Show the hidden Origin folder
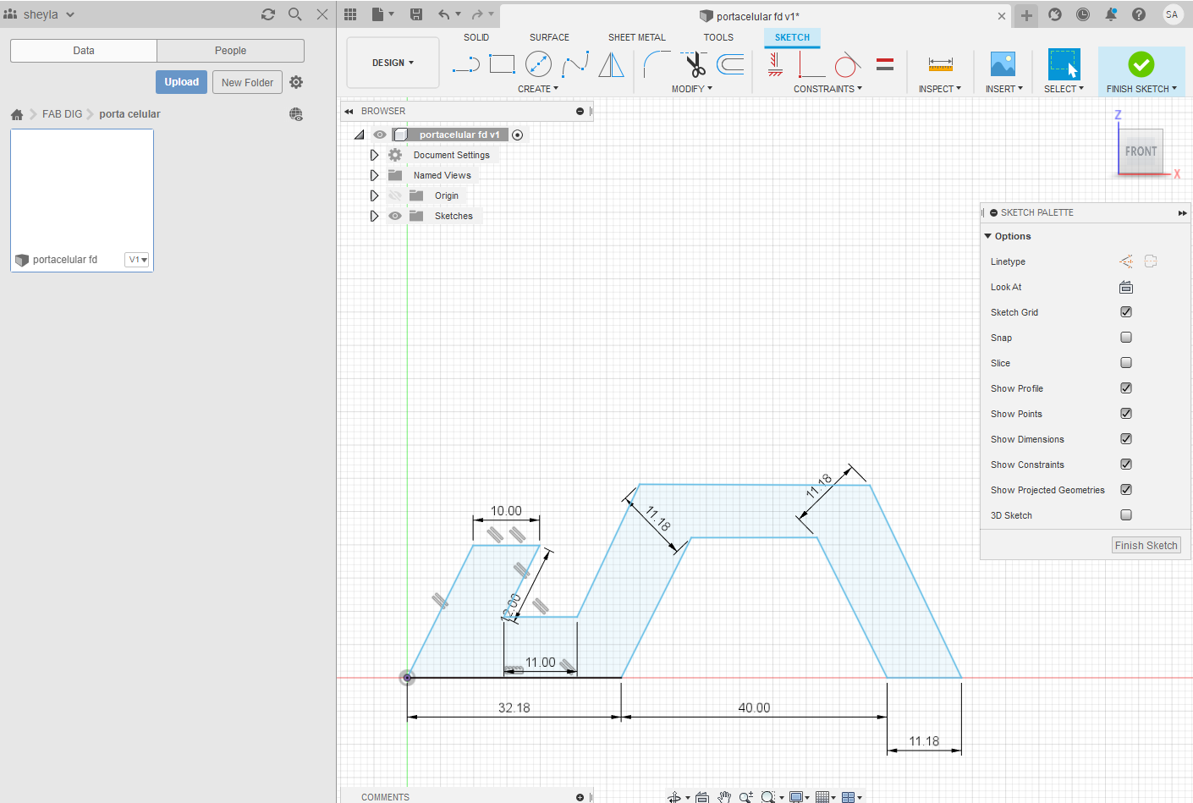This screenshot has height=803, width=1193. tap(395, 195)
